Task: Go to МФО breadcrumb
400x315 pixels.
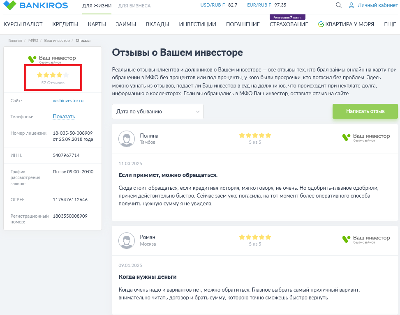Action: [33, 41]
